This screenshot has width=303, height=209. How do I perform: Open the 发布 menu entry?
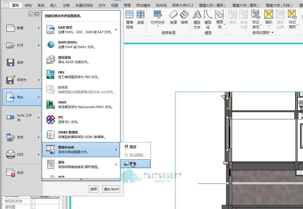point(22,137)
